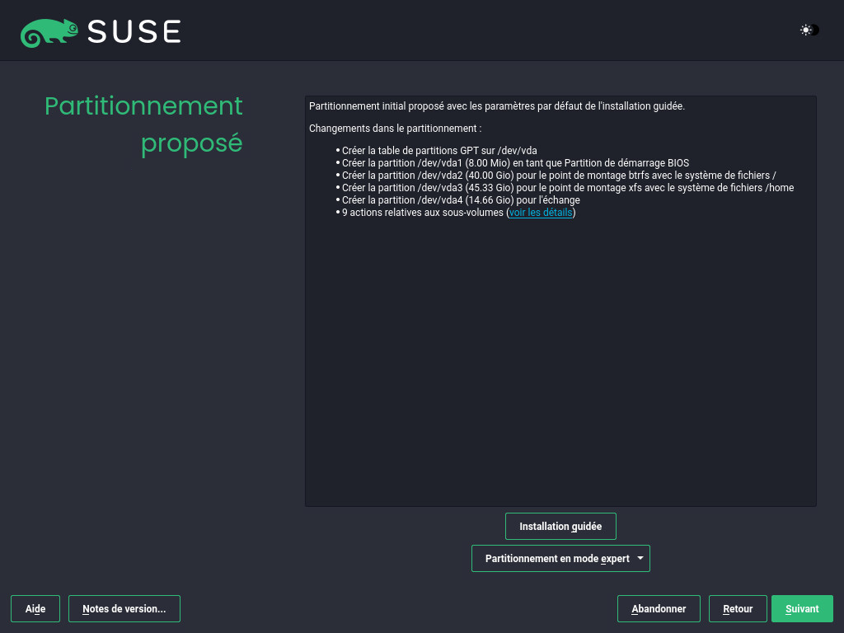
Task: Click the /dev/vda2 btrfs partition entry
Action: pos(559,176)
